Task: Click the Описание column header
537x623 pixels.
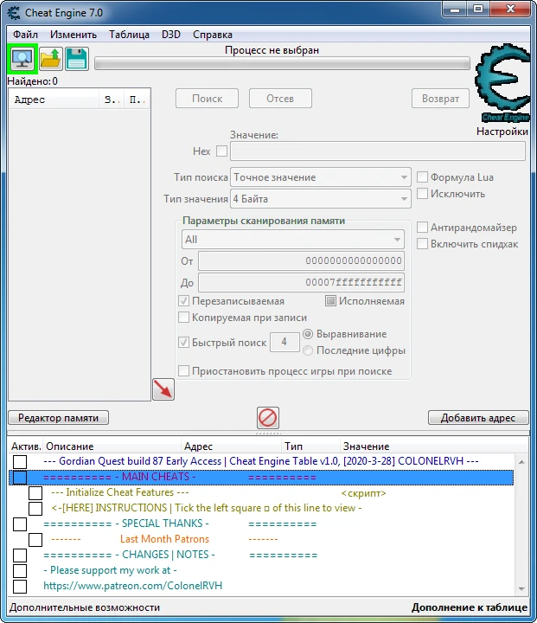Action: click(x=112, y=446)
